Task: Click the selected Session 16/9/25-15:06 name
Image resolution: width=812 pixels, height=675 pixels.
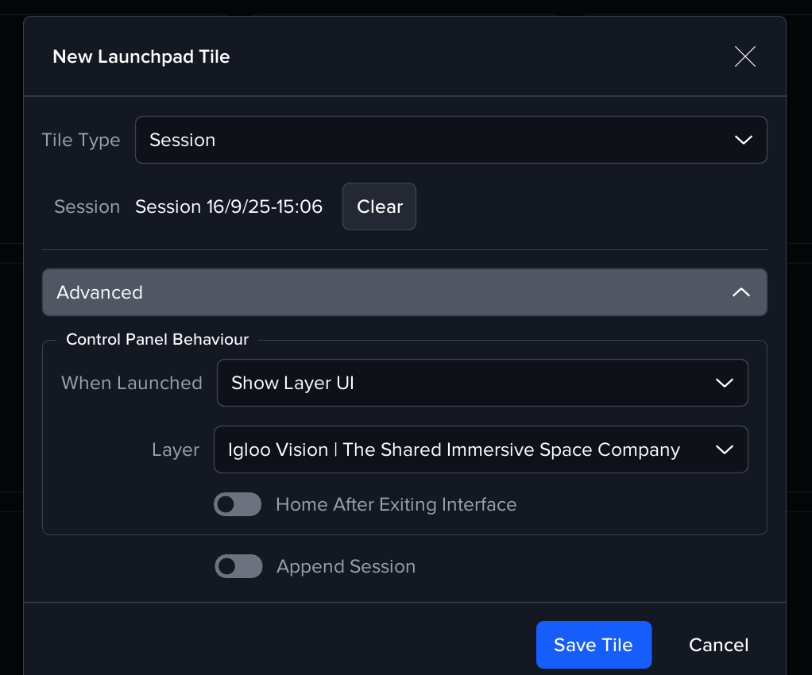Action: pos(229,206)
